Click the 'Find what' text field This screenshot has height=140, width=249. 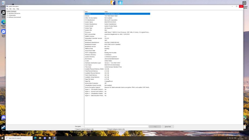point(116,126)
